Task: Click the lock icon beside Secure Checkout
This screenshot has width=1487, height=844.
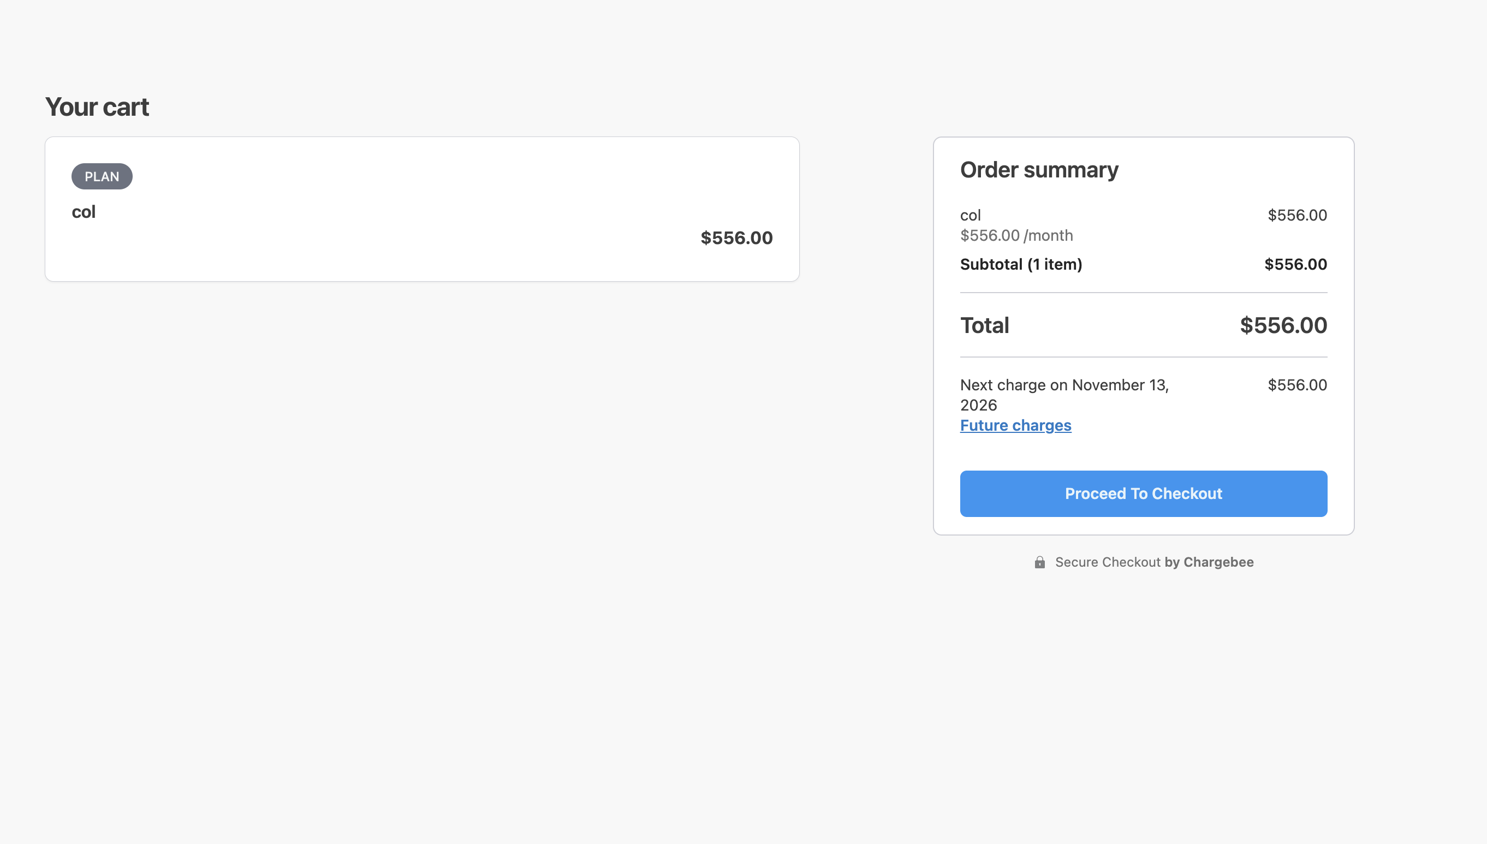Action: (x=1039, y=562)
